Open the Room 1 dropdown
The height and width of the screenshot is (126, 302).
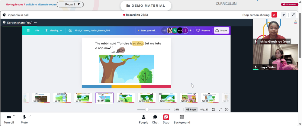tap(70, 5)
